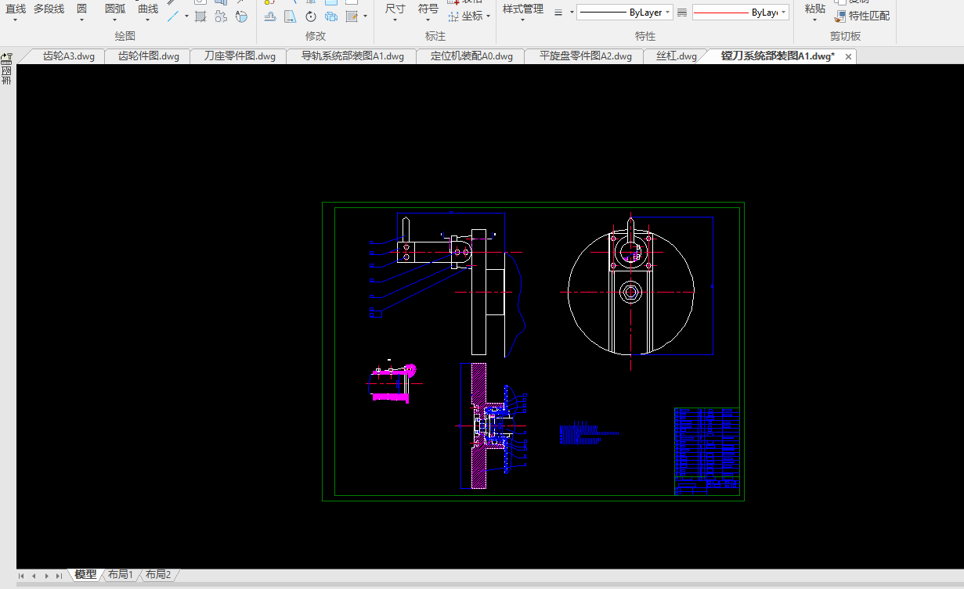964x589 pixels.
Task: Click the 特性匹配 match properties icon
Action: tap(840, 16)
